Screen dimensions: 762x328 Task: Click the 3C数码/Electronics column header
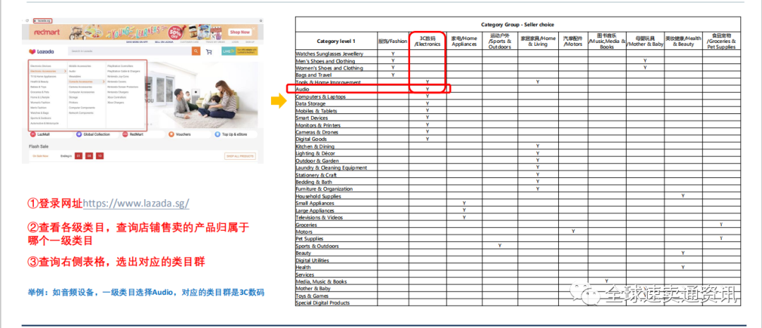(x=427, y=42)
